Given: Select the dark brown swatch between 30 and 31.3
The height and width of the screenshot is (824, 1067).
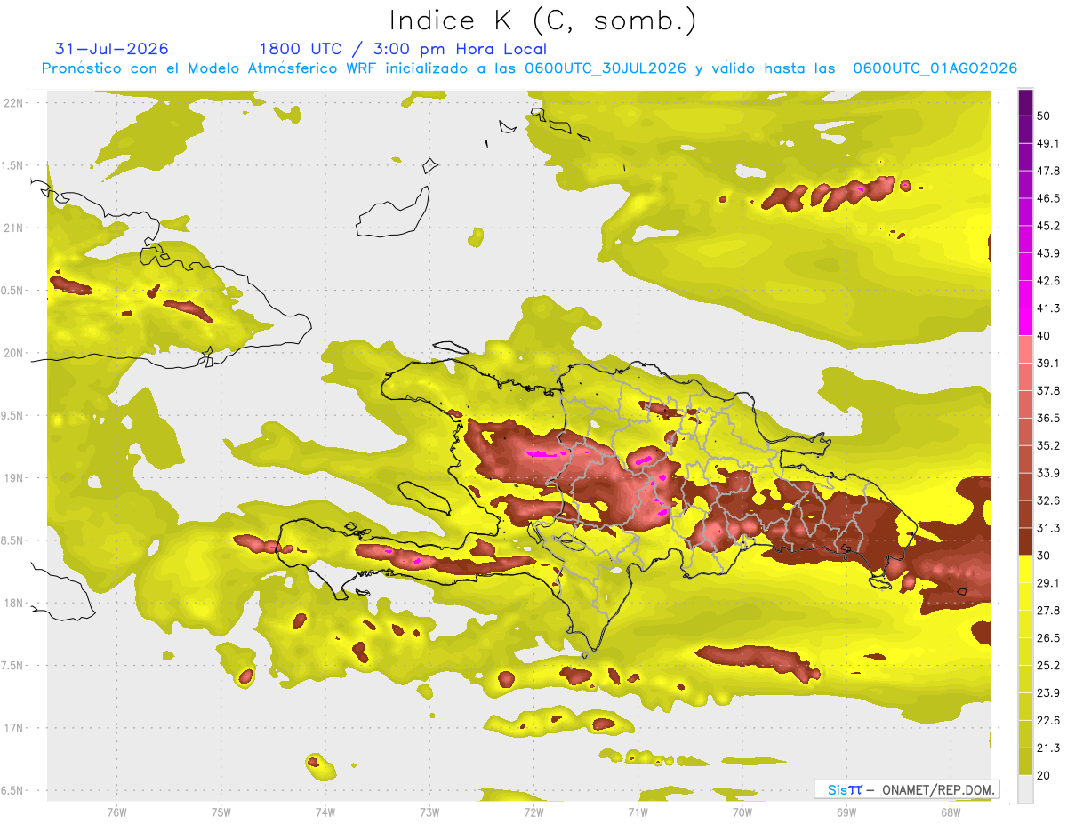Looking at the screenshot, I should pyautogui.click(x=1025, y=542).
